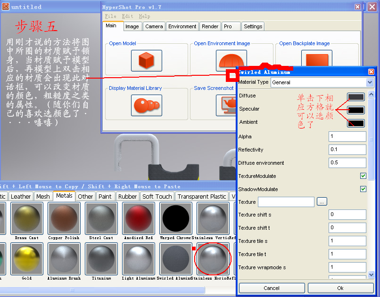Select the Titanium material sphere
The height and width of the screenshot is (297, 380).
[x=101, y=259]
